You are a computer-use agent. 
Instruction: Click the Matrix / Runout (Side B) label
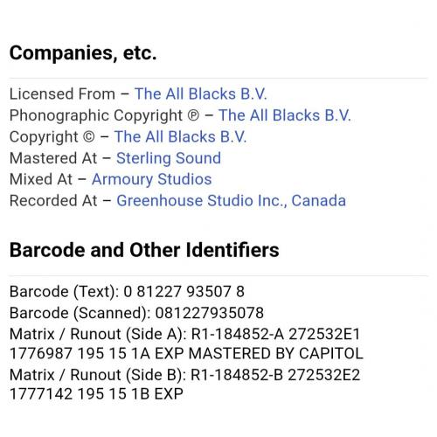click(x=98, y=375)
